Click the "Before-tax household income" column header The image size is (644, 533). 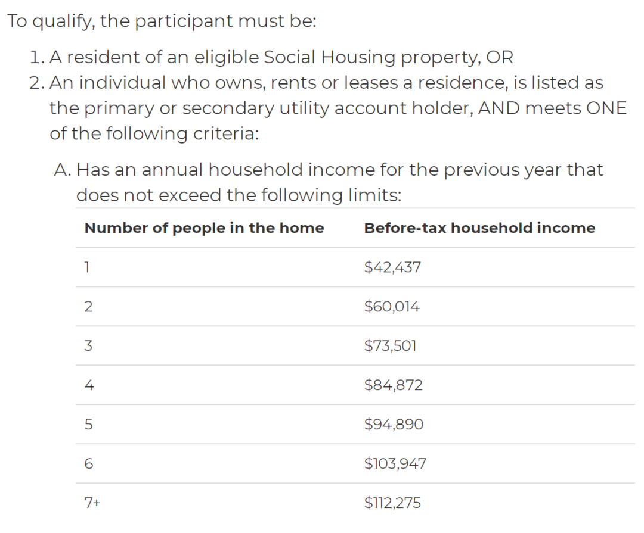click(x=479, y=228)
